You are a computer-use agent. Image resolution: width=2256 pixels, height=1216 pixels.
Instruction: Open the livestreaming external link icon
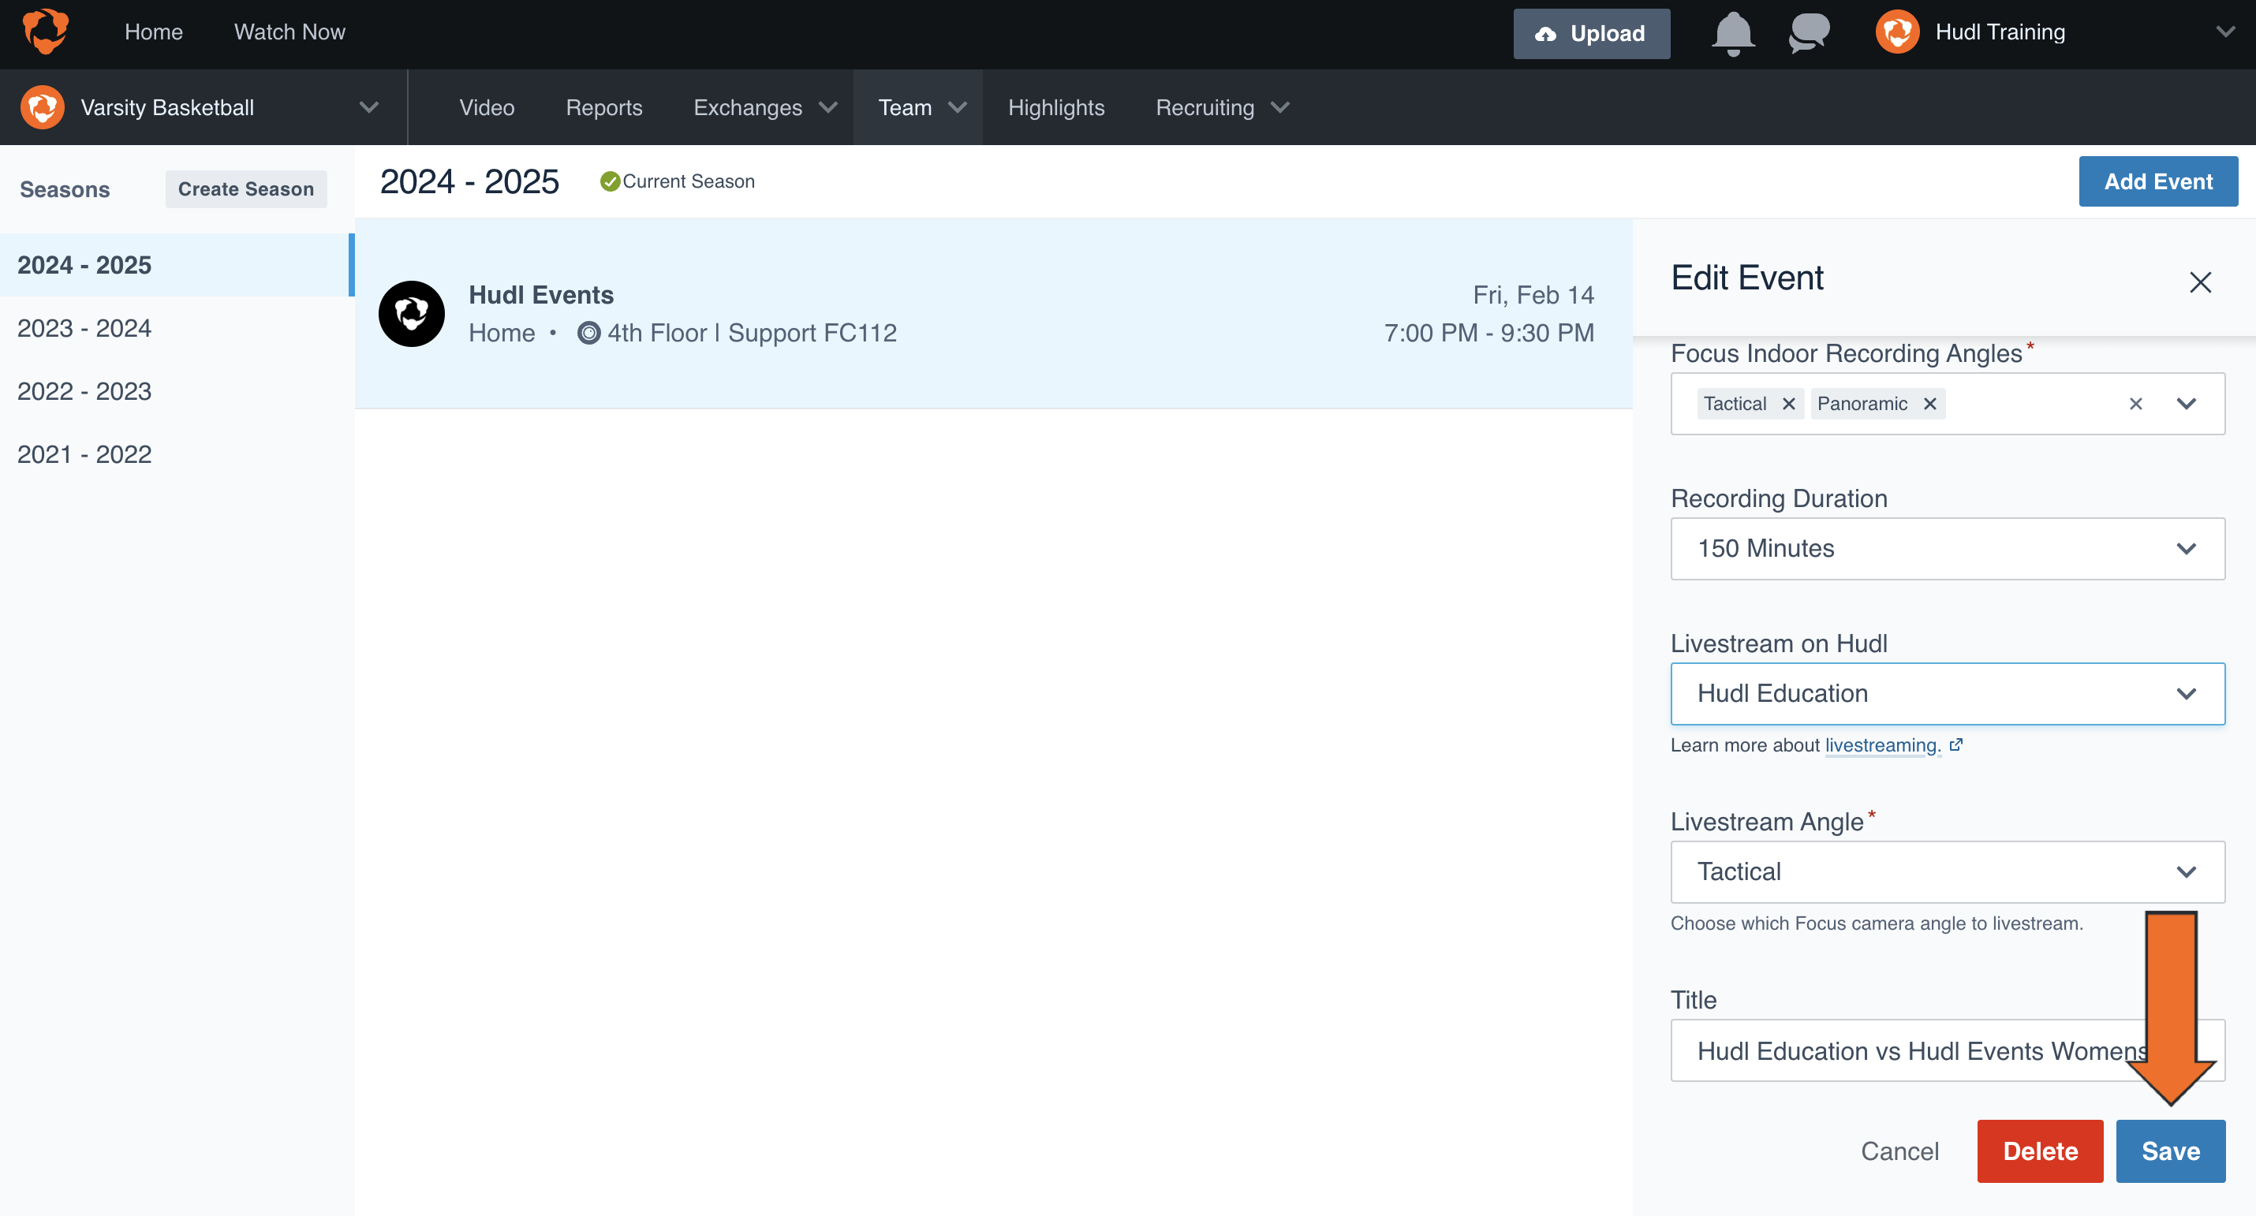1956,745
